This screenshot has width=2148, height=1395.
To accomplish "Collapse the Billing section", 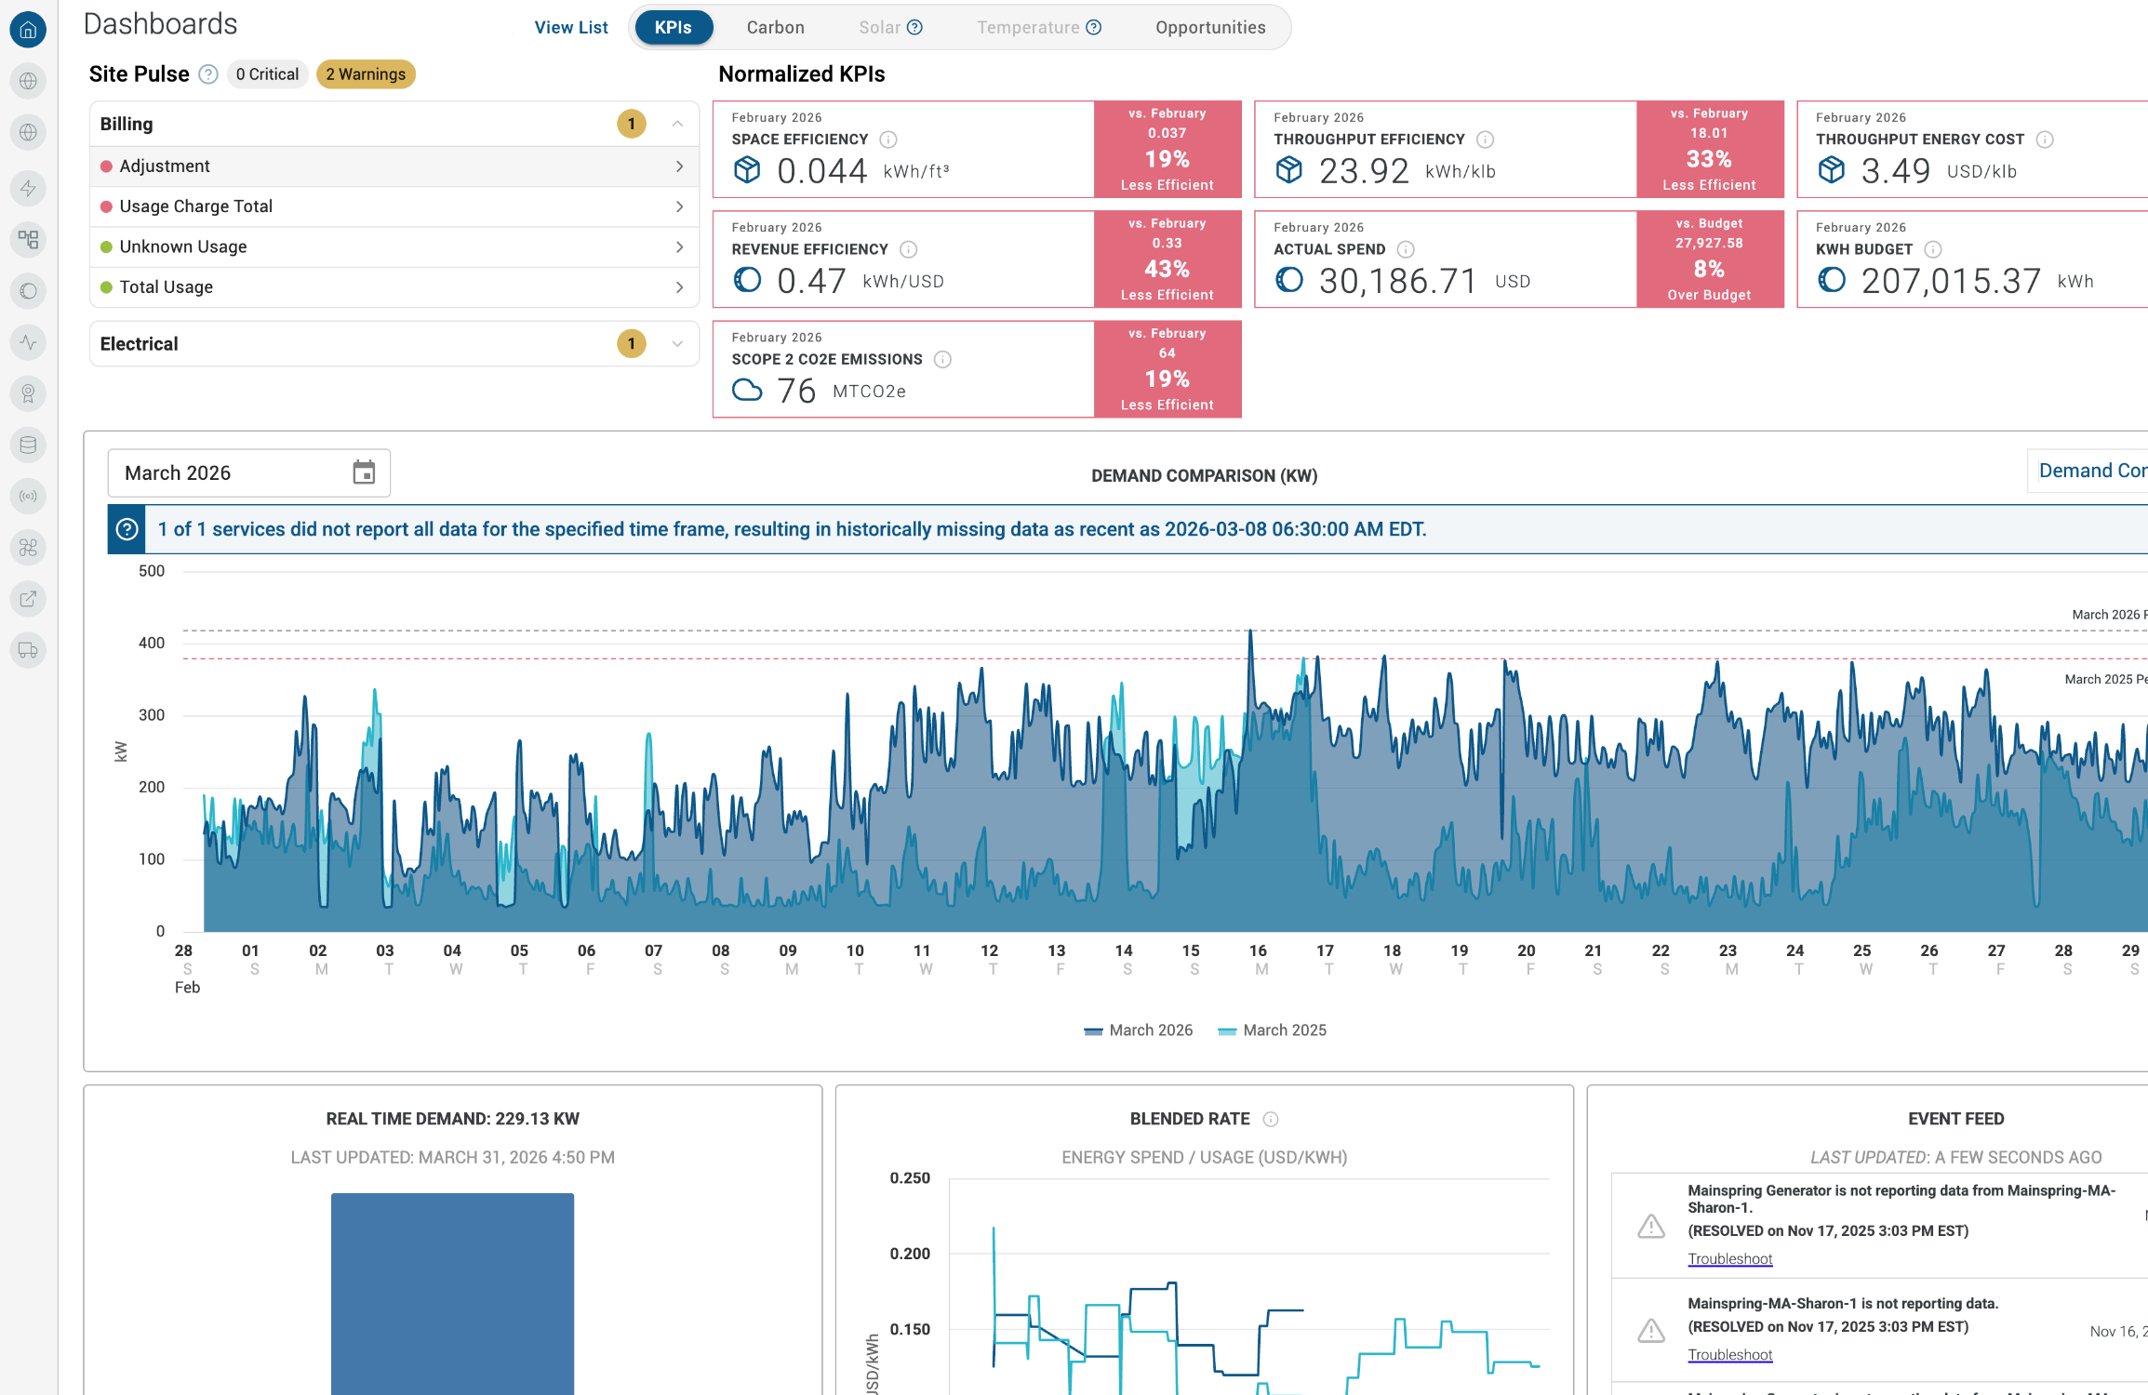I will 677,124.
